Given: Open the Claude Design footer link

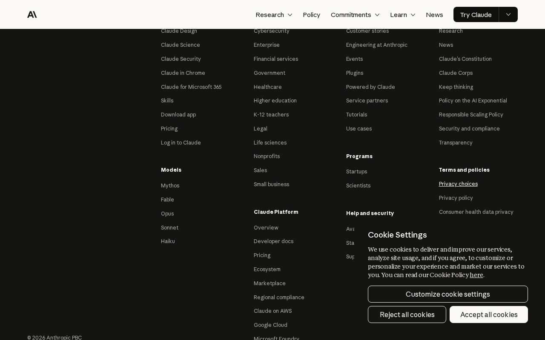Looking at the screenshot, I should tap(179, 31).
